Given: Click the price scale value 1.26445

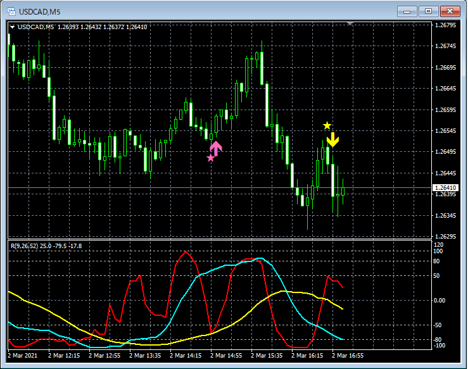Looking at the screenshot, I should [x=446, y=173].
